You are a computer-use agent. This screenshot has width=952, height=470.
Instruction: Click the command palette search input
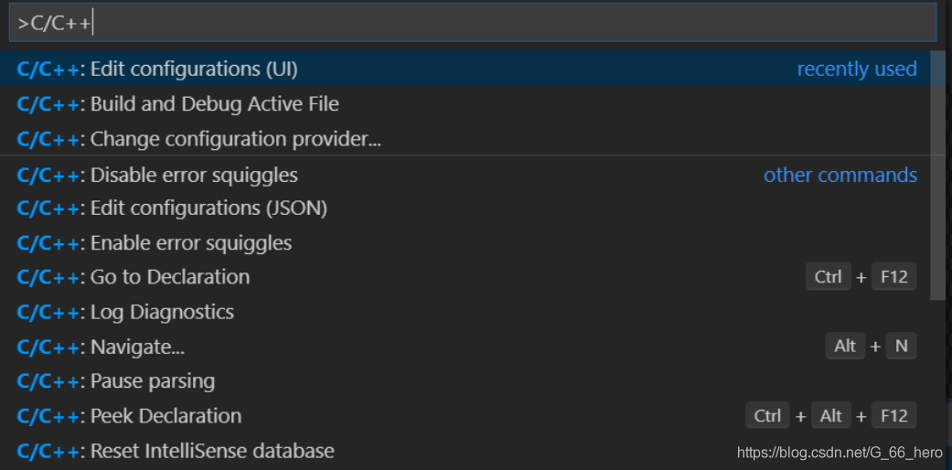pyautogui.click(x=471, y=22)
